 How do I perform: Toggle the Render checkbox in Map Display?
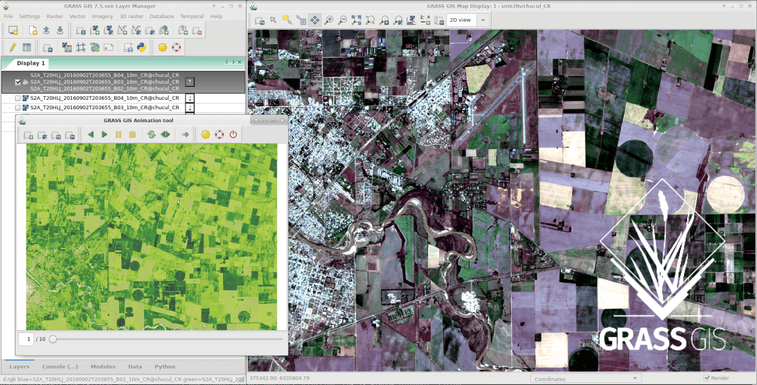pyautogui.click(x=707, y=378)
